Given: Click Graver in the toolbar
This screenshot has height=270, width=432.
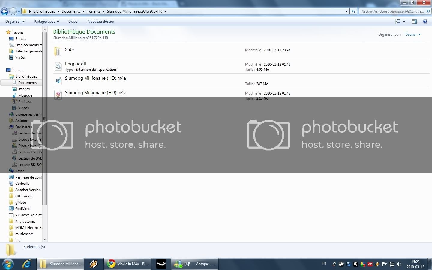Looking at the screenshot, I should (x=73, y=22).
